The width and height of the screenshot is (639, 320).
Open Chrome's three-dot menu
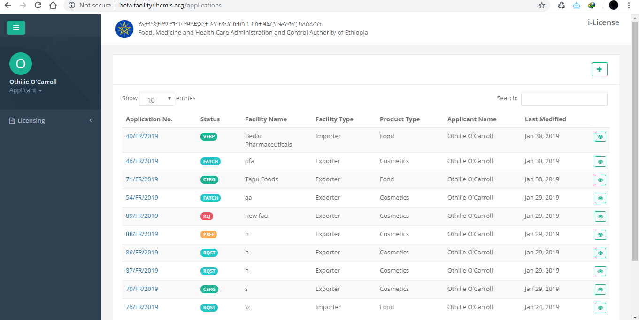[629, 6]
